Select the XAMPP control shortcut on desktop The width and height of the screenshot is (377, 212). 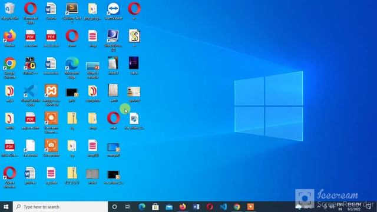51,95
